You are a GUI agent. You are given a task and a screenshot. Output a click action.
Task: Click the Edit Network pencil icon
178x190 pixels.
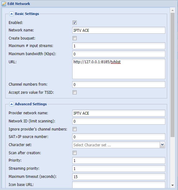click(x=4, y=4)
